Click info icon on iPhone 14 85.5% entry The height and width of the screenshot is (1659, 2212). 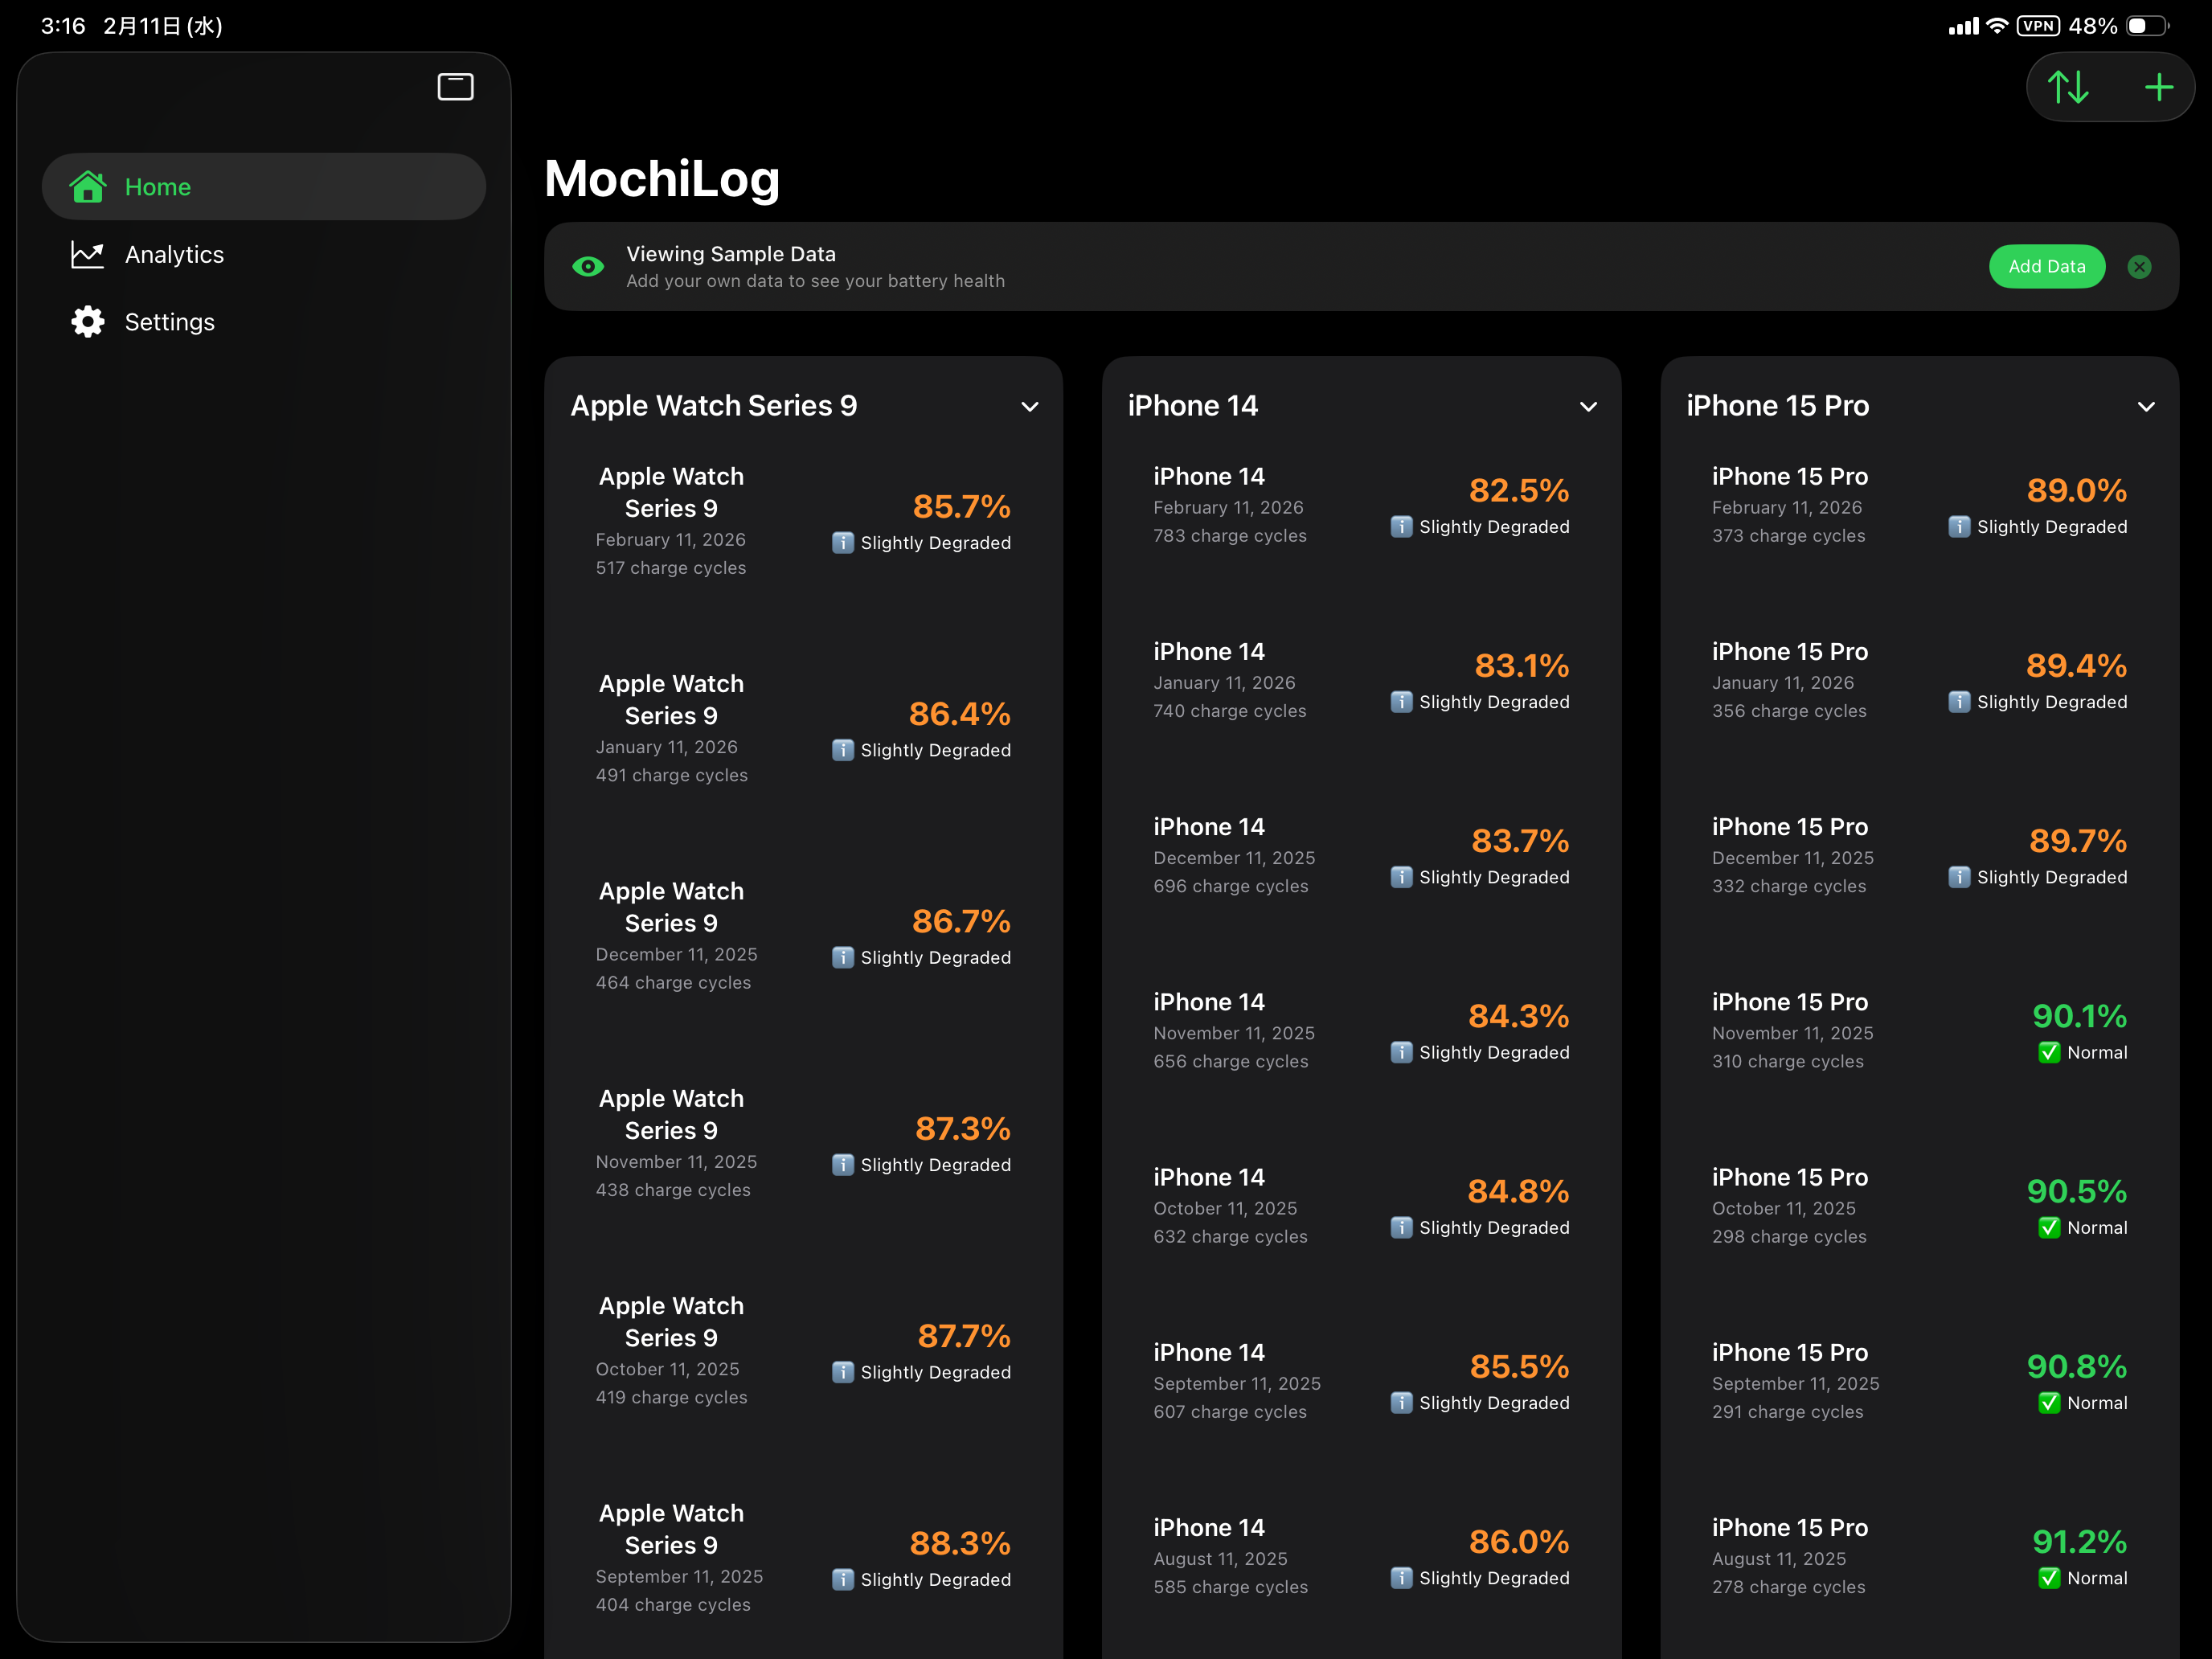pos(1402,1403)
